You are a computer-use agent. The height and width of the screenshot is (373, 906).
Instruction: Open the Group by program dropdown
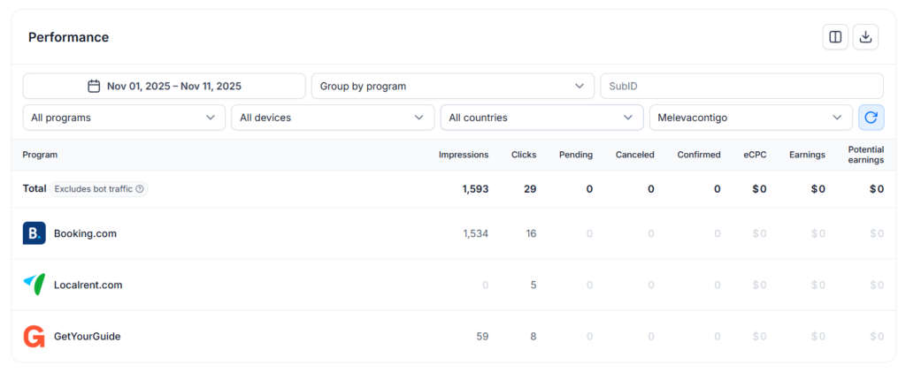(x=452, y=87)
